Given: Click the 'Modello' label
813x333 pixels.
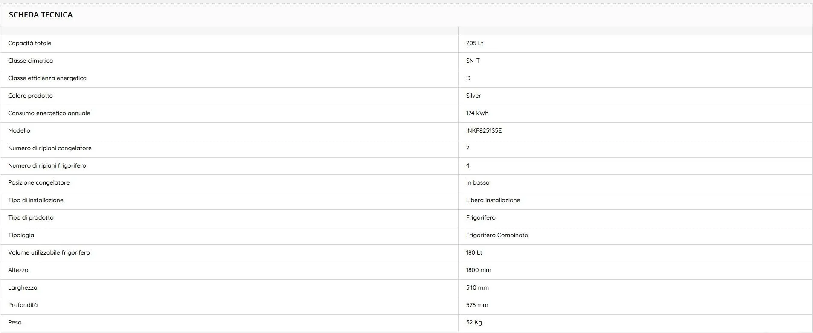Looking at the screenshot, I should pos(19,130).
